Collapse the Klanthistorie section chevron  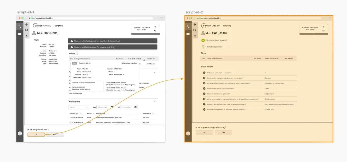(x=154, y=101)
